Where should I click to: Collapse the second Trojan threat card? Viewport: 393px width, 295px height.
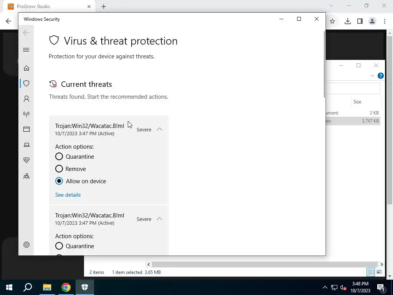159,219
